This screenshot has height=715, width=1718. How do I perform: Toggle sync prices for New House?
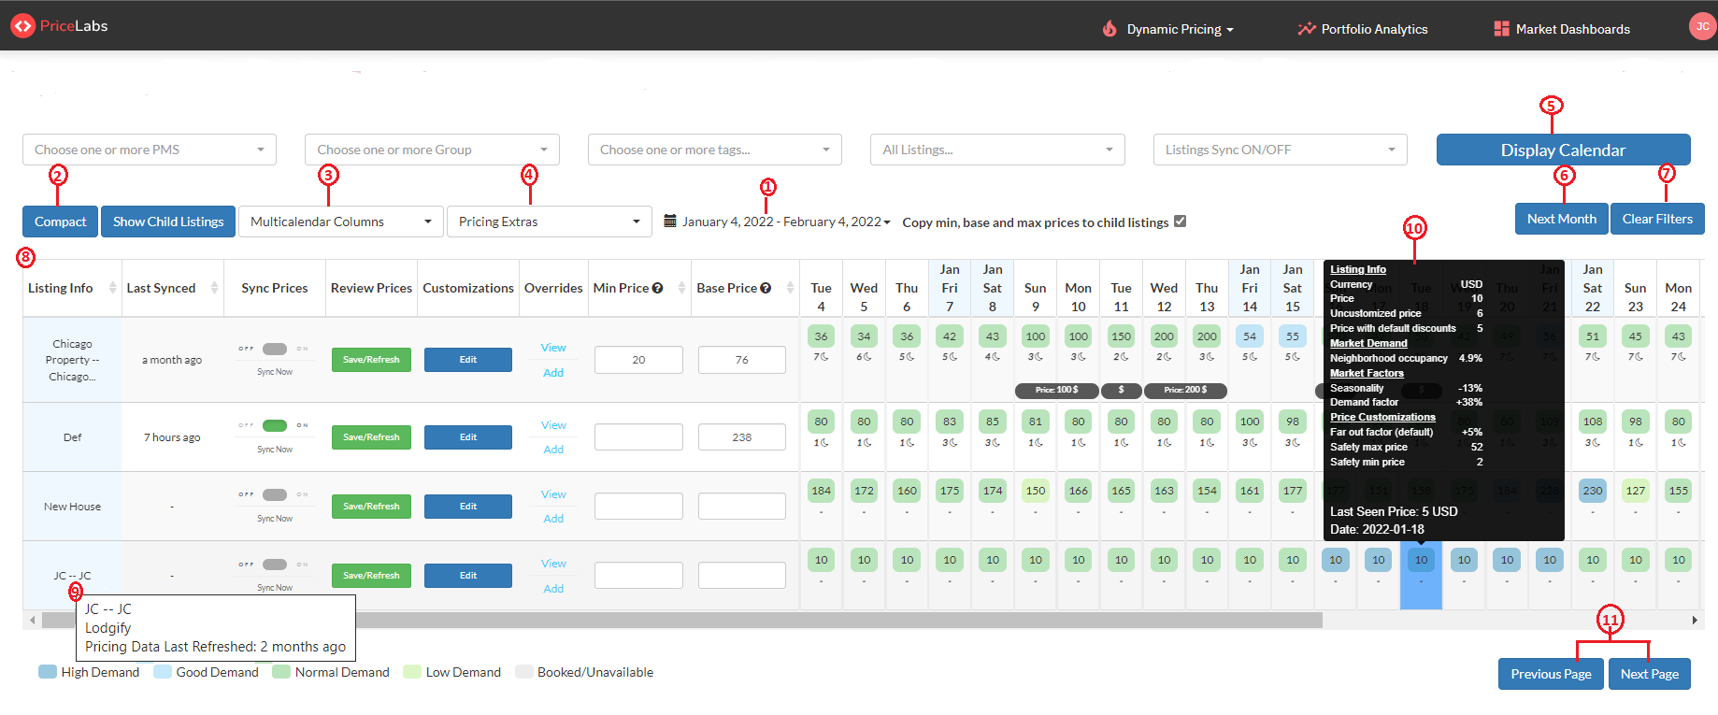point(275,494)
